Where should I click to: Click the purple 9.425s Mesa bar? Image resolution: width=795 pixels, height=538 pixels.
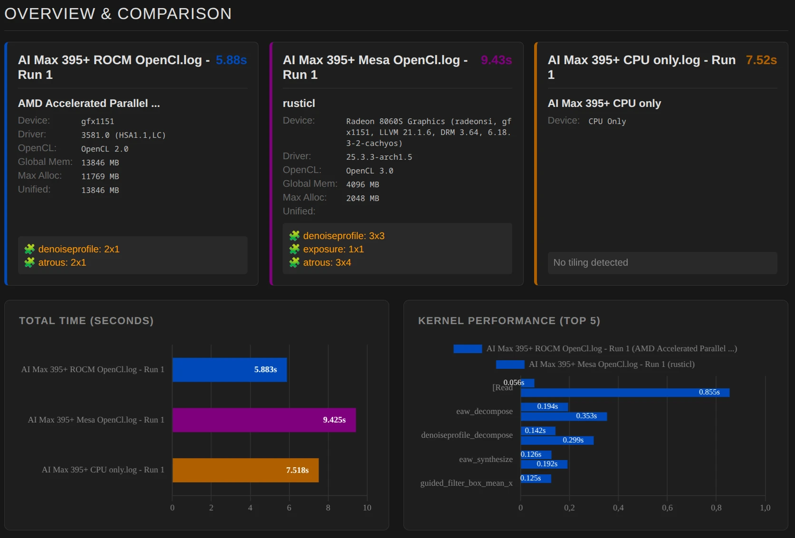pos(264,420)
